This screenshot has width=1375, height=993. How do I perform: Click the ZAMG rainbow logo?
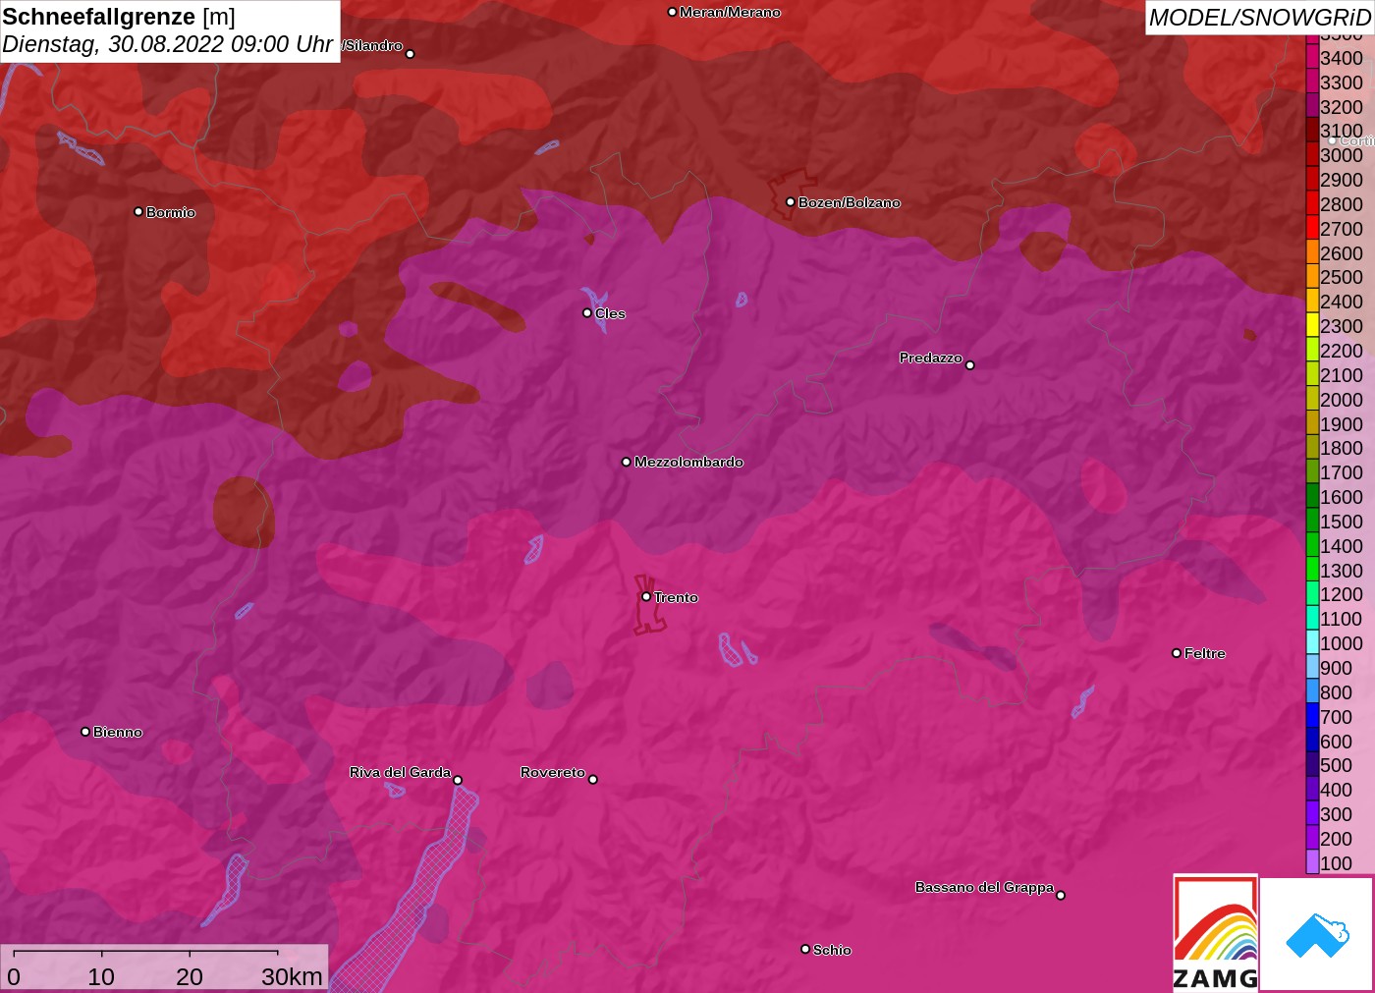tap(1216, 933)
